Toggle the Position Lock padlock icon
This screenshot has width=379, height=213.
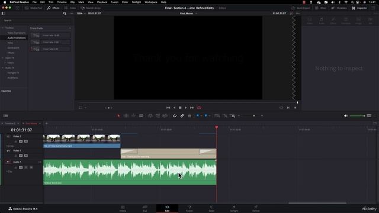click(189, 116)
